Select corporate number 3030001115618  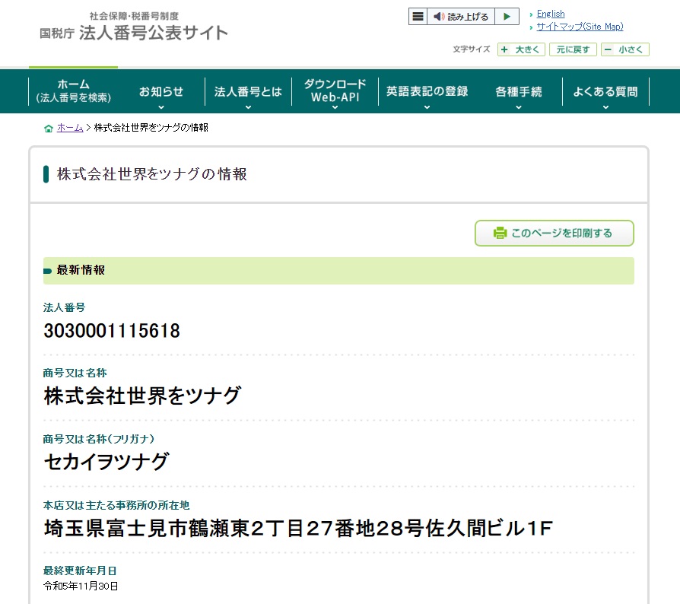click(112, 331)
